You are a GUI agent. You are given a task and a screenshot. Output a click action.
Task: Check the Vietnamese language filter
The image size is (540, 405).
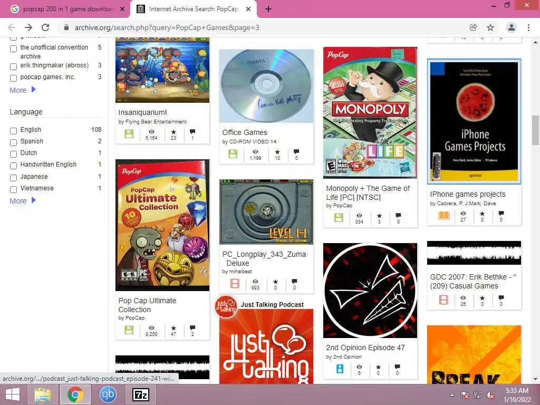(x=13, y=189)
